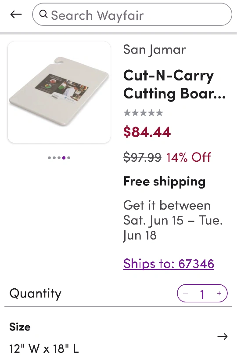This screenshot has width=237, height=356.
Task: Select the active purple carousel dot
Action: (64, 158)
